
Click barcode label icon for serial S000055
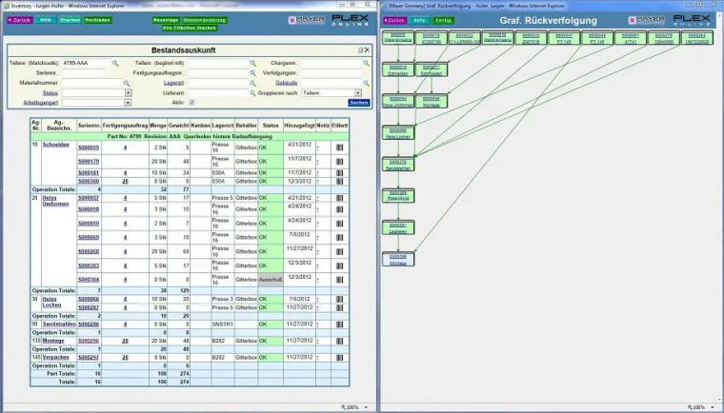[x=339, y=148]
